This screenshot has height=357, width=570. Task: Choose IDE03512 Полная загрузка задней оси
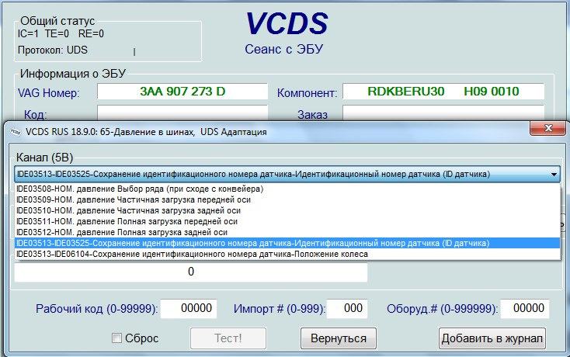(287, 232)
